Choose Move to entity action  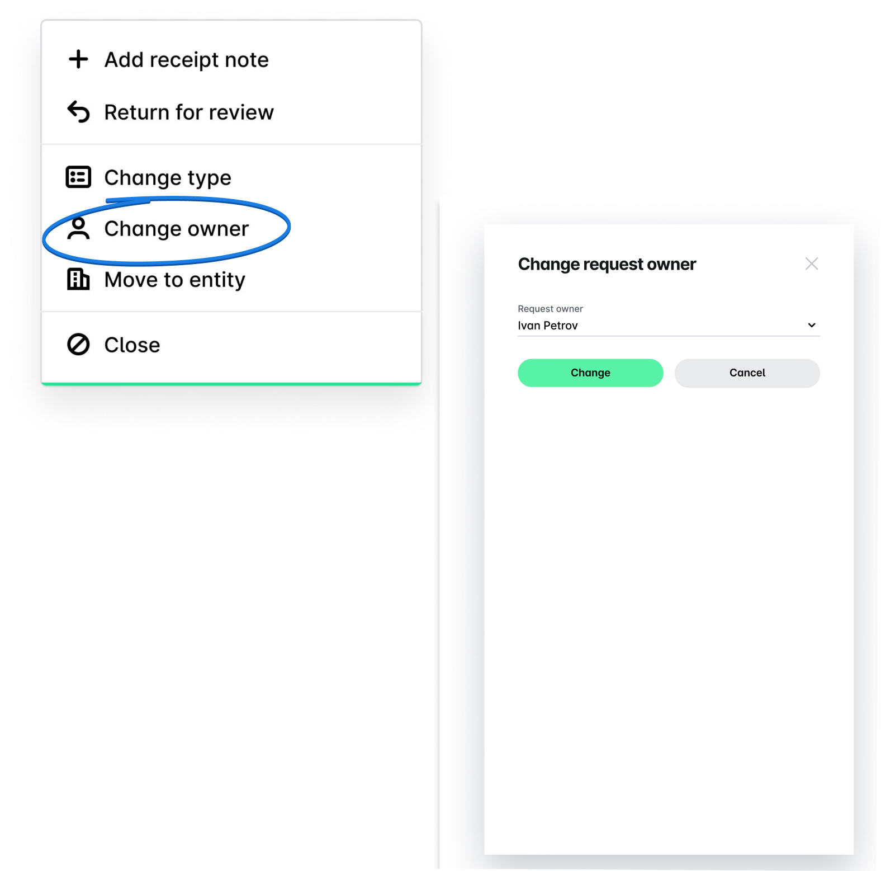click(x=174, y=279)
